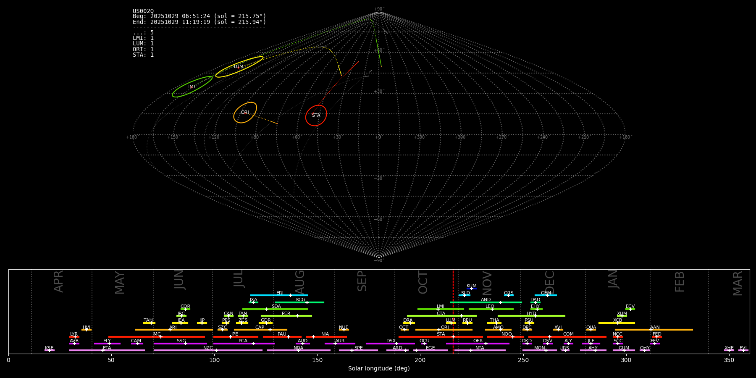756x378 pixels.
Task: Click the PER shower bar in timeline
Action: pyautogui.click(x=286, y=316)
